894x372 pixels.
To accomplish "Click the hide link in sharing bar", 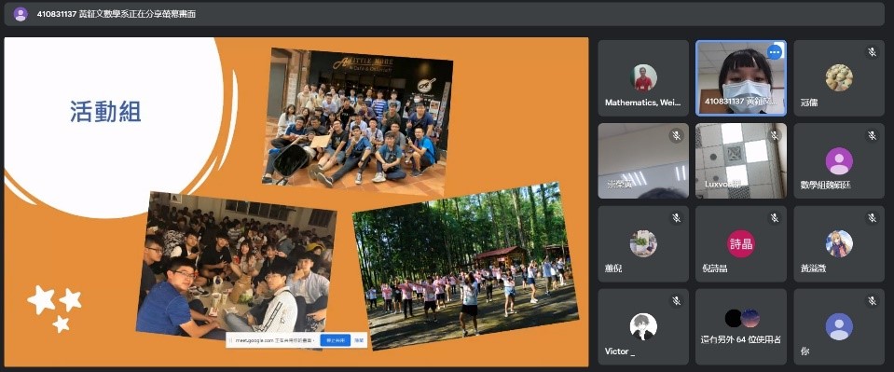I will (359, 340).
